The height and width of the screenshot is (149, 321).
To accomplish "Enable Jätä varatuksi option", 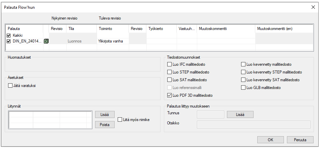I will pyautogui.click(x=10, y=86).
